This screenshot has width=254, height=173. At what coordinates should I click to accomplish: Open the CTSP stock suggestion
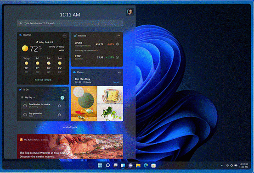(97, 57)
